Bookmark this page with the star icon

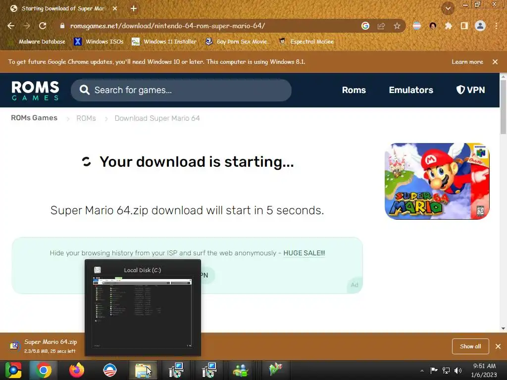397,26
